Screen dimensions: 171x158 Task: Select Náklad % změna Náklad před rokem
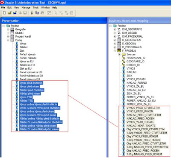[x=39, y=129]
